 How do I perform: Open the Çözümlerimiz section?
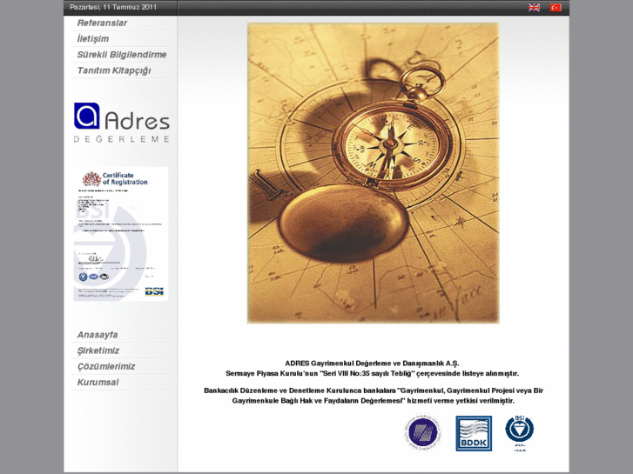coord(105,366)
